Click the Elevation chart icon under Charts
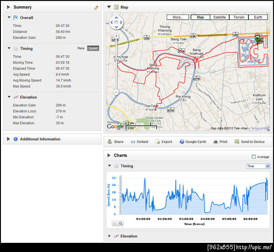Screen dimensions: 274x252 [x=116, y=236]
